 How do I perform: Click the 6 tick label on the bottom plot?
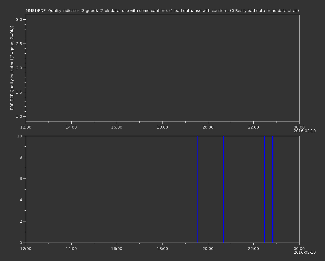point(21,178)
